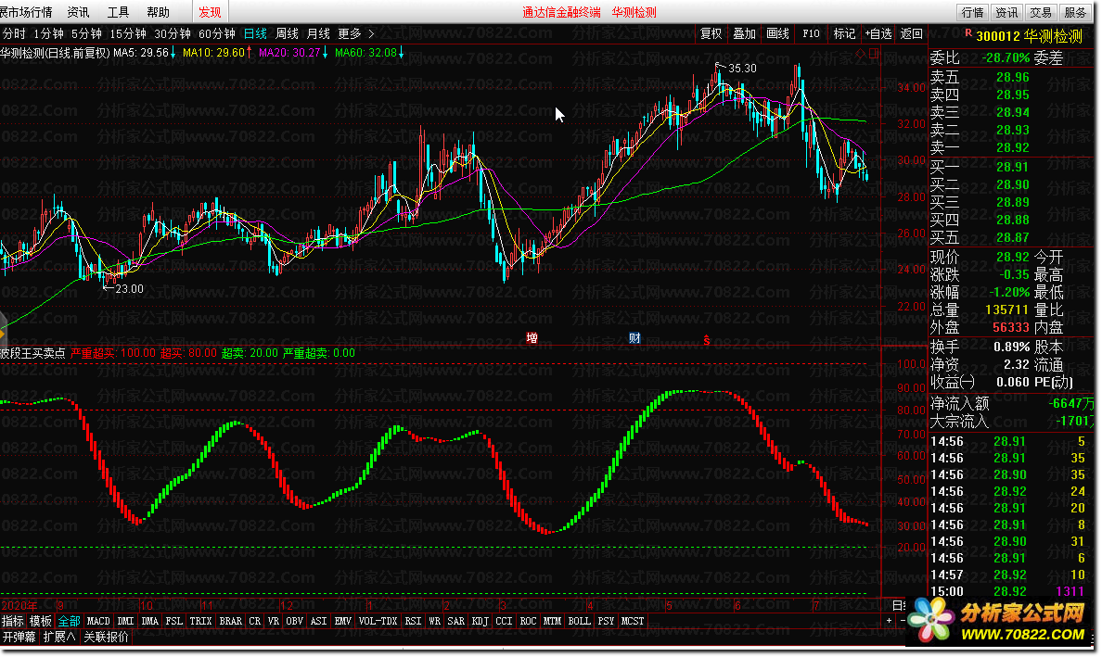This screenshot has width=1102, height=657.
Task: Switch to 分时 intraday view
Action: point(14,33)
